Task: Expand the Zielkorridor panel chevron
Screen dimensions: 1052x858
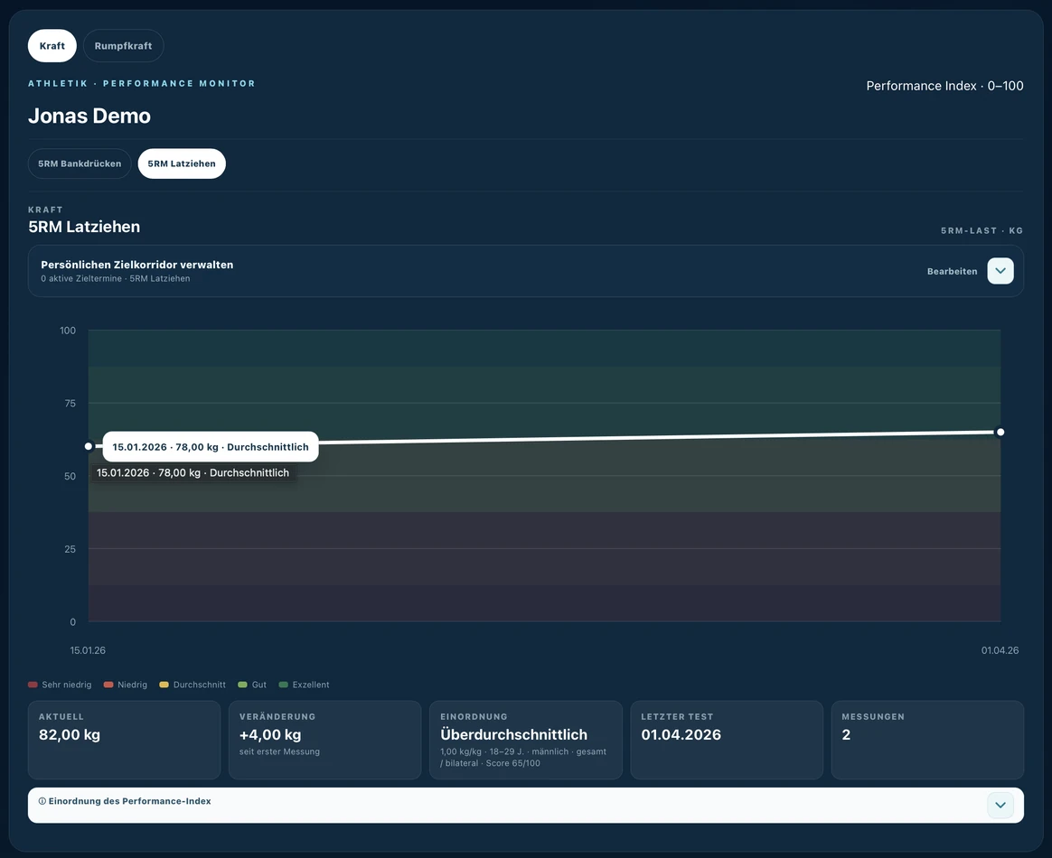Action: click(1000, 271)
